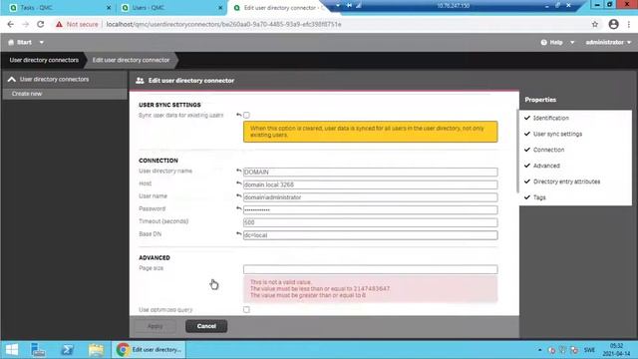638x359 pixels.
Task: Undo change for Host field
Action: (239, 183)
